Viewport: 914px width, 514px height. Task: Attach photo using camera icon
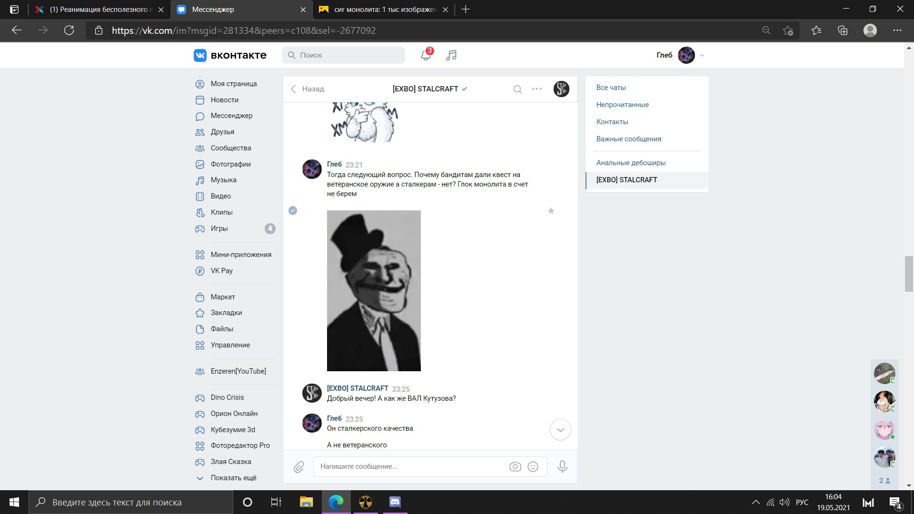(x=515, y=467)
